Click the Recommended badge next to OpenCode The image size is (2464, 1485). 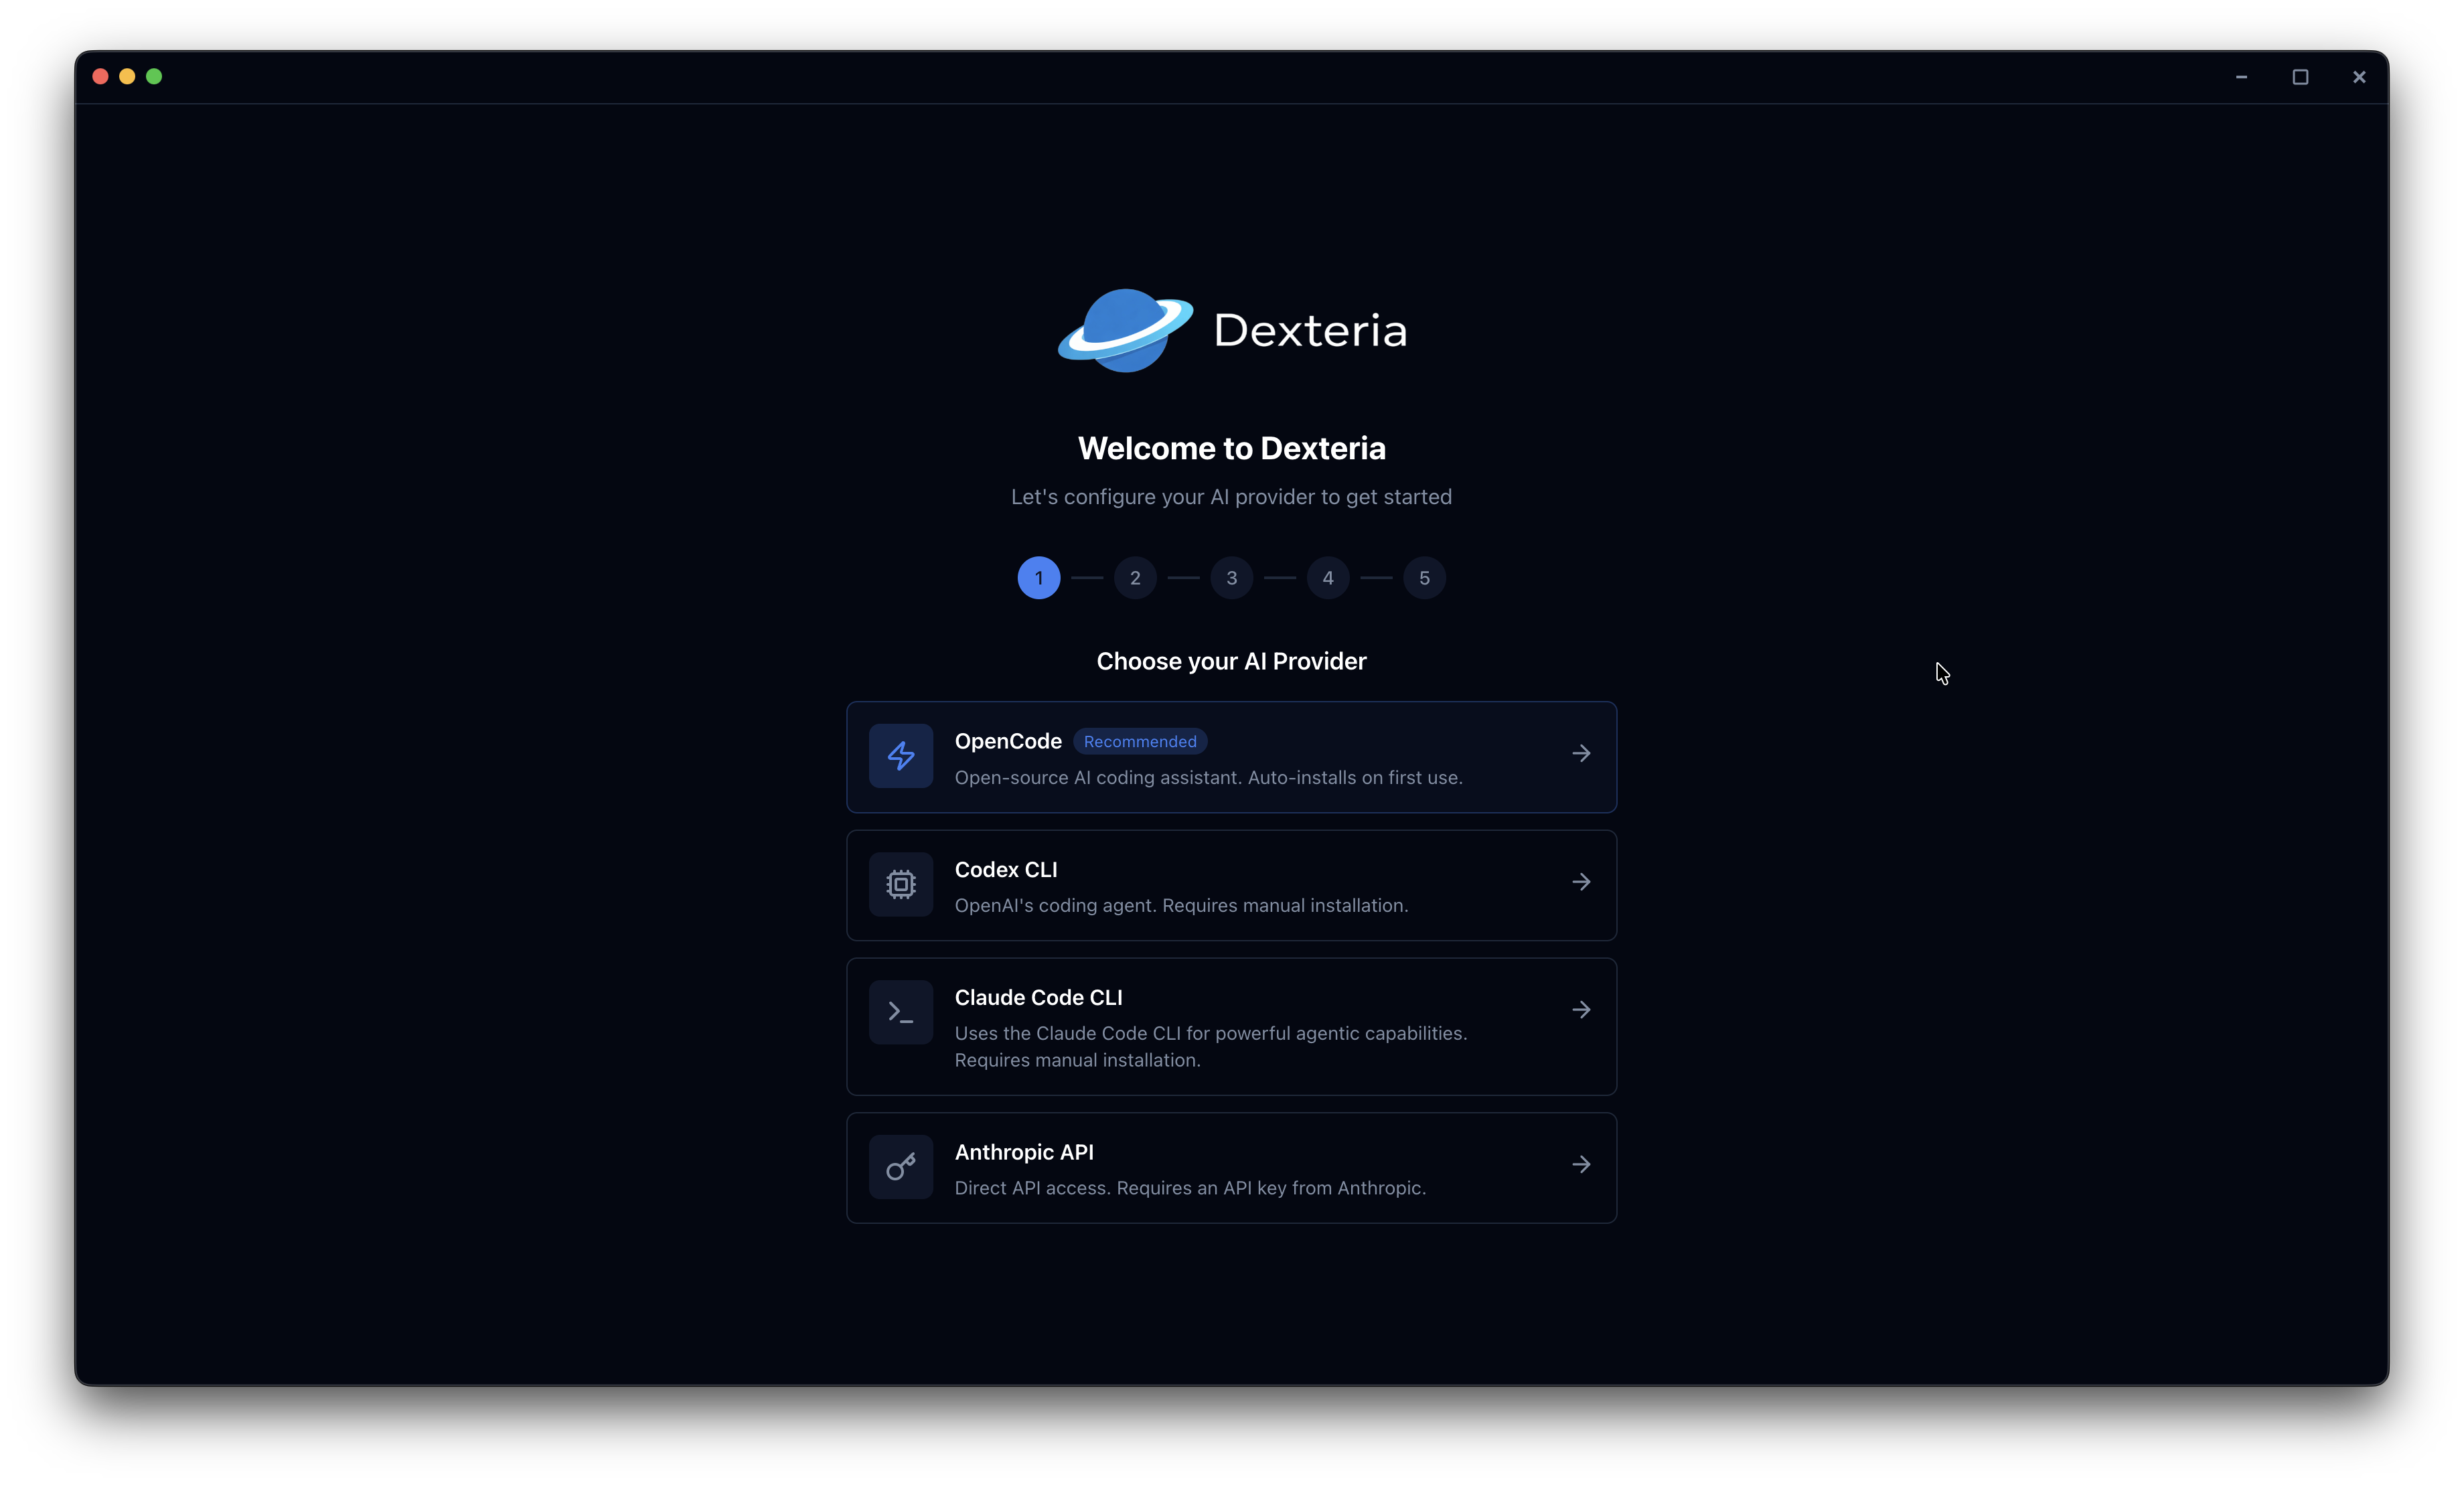[1140, 741]
